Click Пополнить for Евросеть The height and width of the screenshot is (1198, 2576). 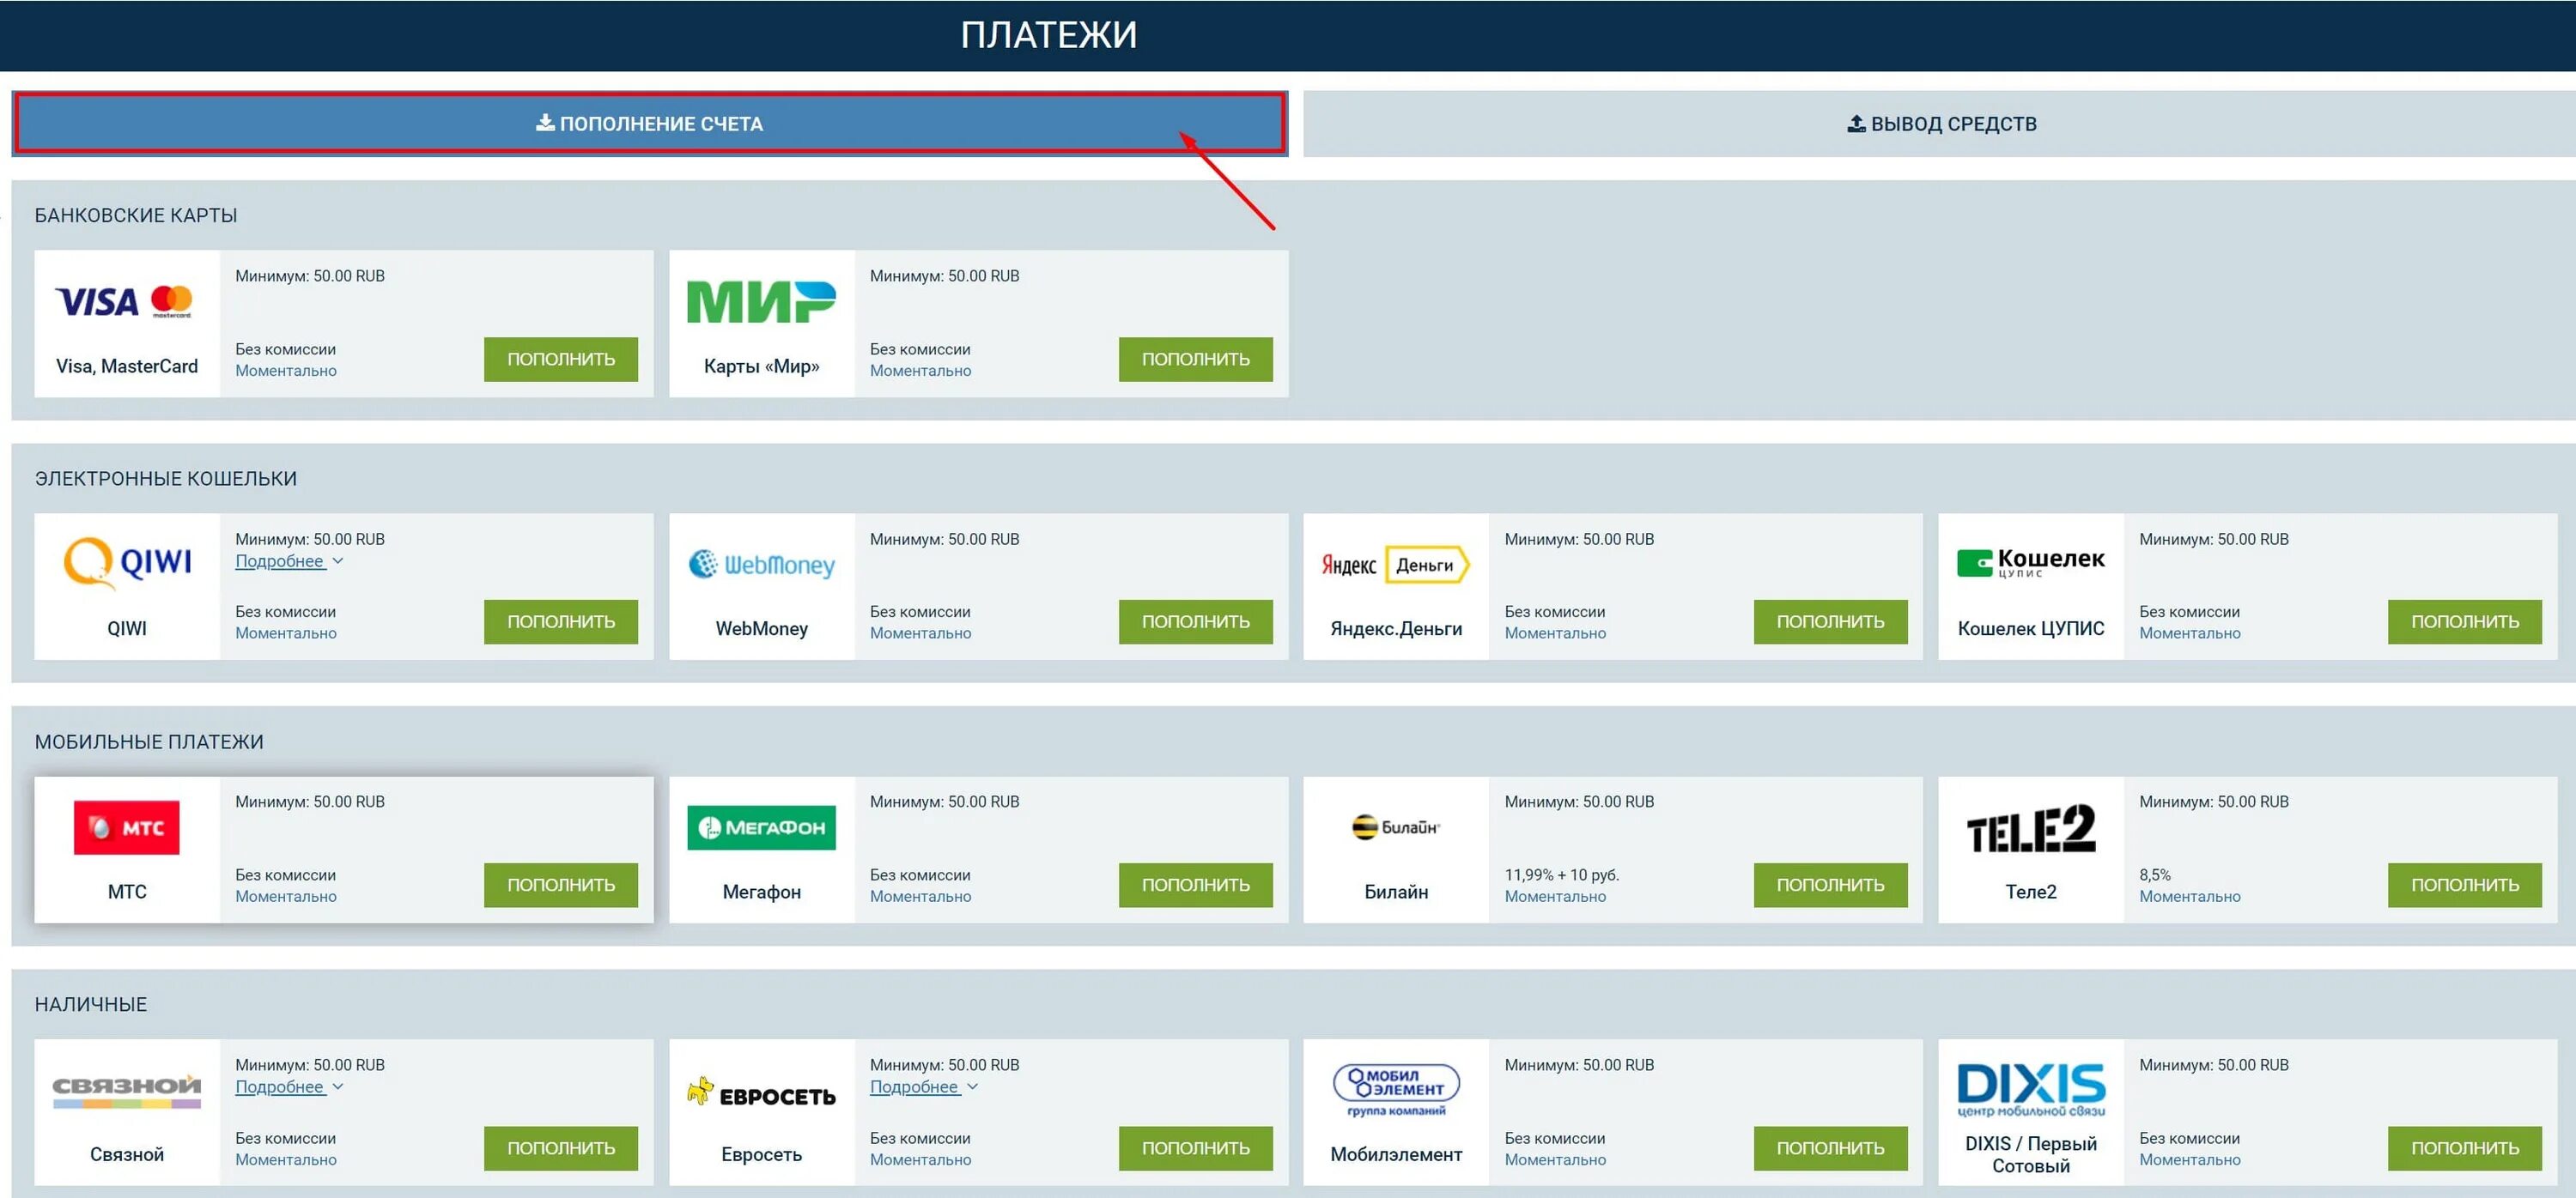1195,1148
